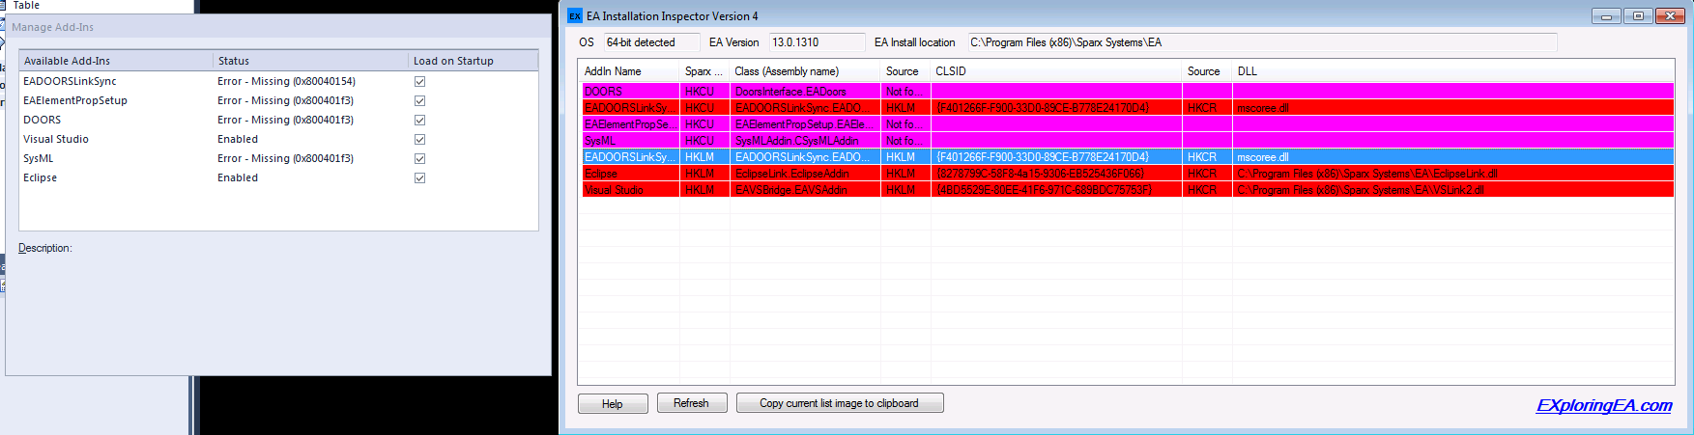The image size is (1694, 435).
Task: Copy current list image to clipboard
Action: coord(840,403)
